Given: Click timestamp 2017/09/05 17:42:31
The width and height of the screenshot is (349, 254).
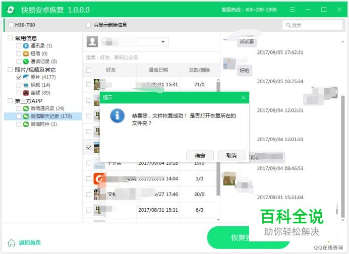Looking at the screenshot, I should point(280,52).
